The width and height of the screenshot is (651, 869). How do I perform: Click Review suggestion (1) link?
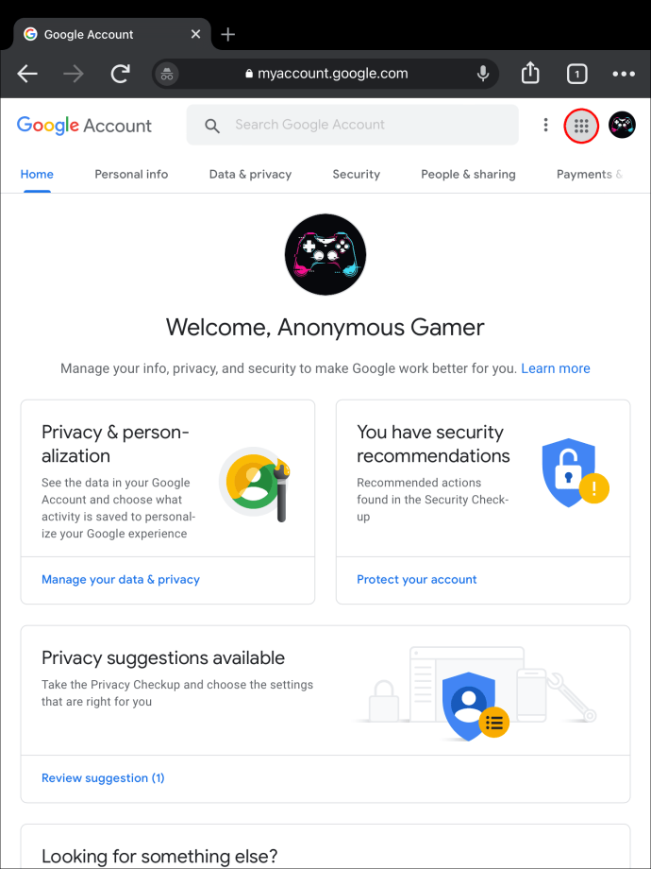click(x=103, y=777)
